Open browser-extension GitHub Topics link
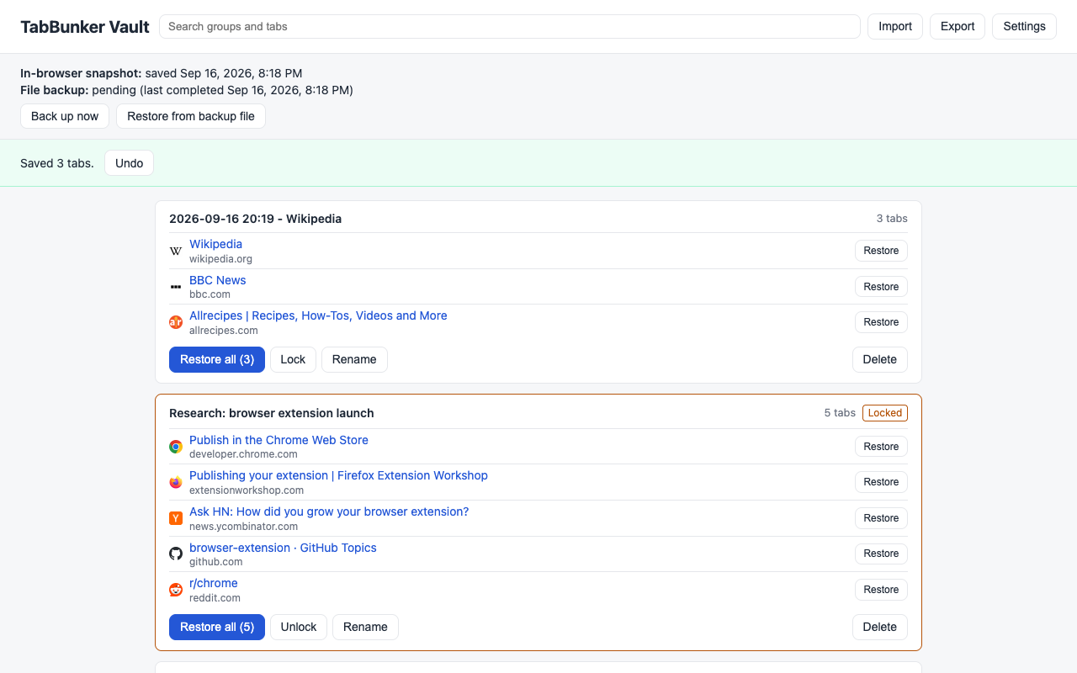Screen dimensions: 1077x673 click(283, 548)
